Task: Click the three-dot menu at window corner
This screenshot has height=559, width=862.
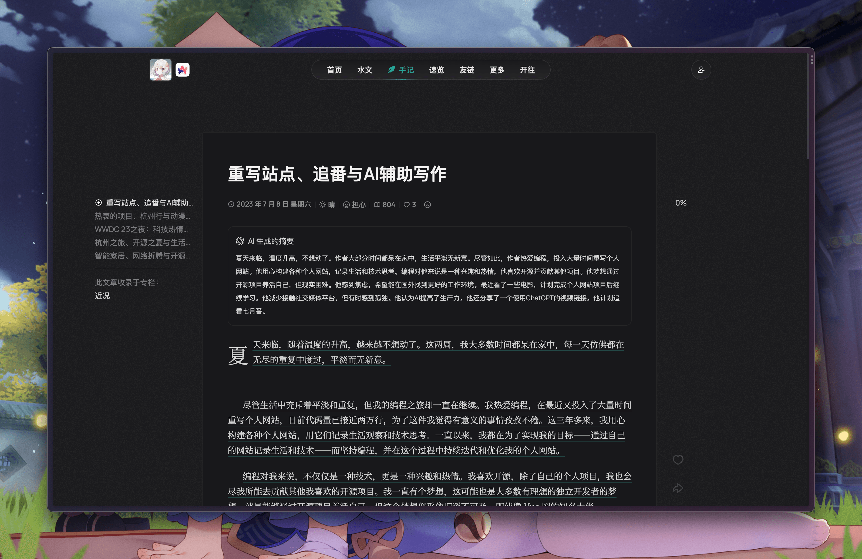Action: coord(812,60)
